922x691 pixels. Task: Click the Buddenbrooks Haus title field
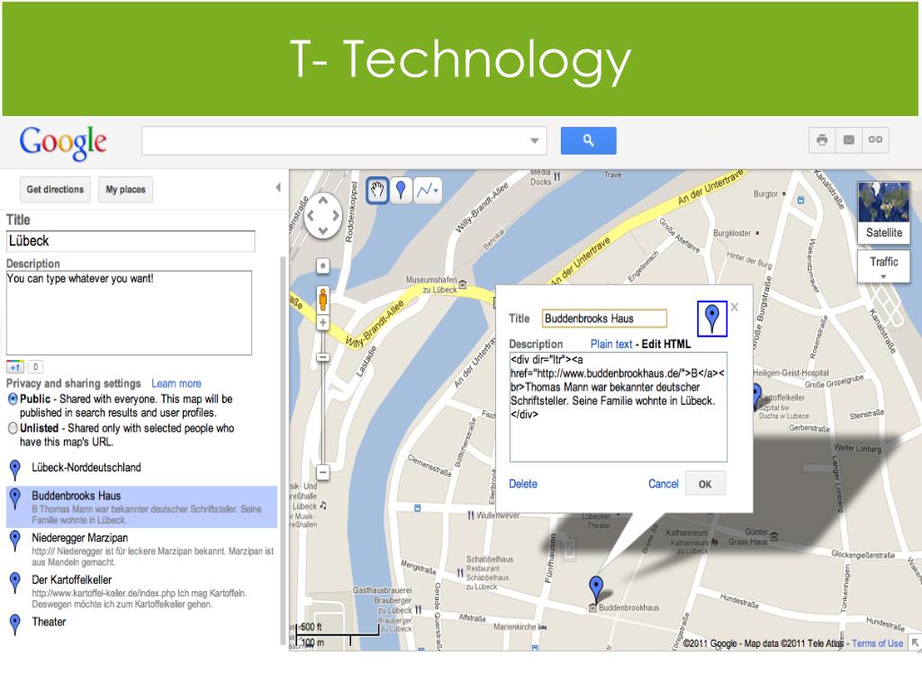point(604,319)
